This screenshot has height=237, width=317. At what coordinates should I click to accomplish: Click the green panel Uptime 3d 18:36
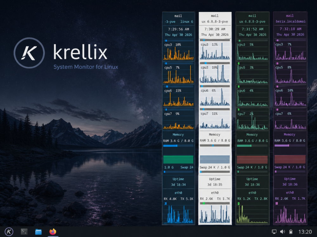tap(252, 185)
